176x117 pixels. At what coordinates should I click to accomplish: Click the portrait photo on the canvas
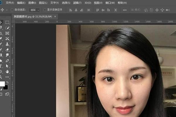click(x=116, y=71)
